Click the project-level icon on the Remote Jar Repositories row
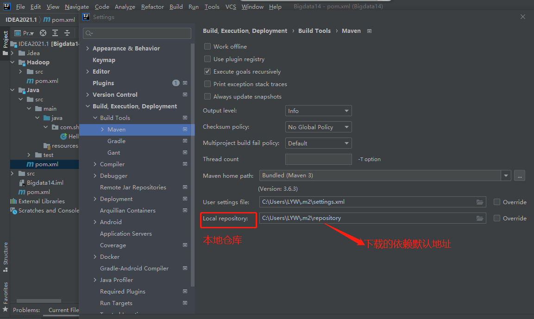Image resolution: width=534 pixels, height=319 pixels. (x=185, y=187)
